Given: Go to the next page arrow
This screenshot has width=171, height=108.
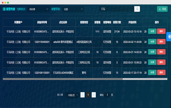Looking at the screenshot, I should (94, 95).
